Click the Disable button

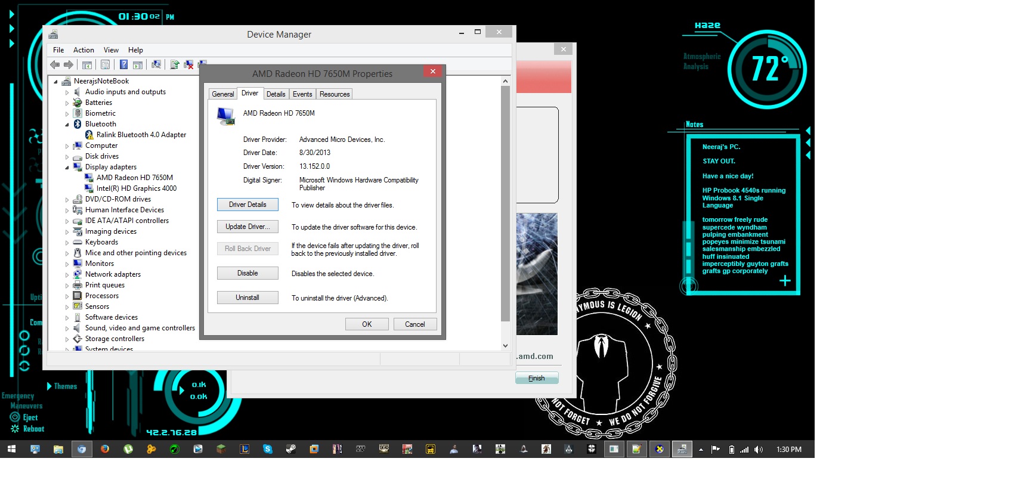[x=247, y=273]
